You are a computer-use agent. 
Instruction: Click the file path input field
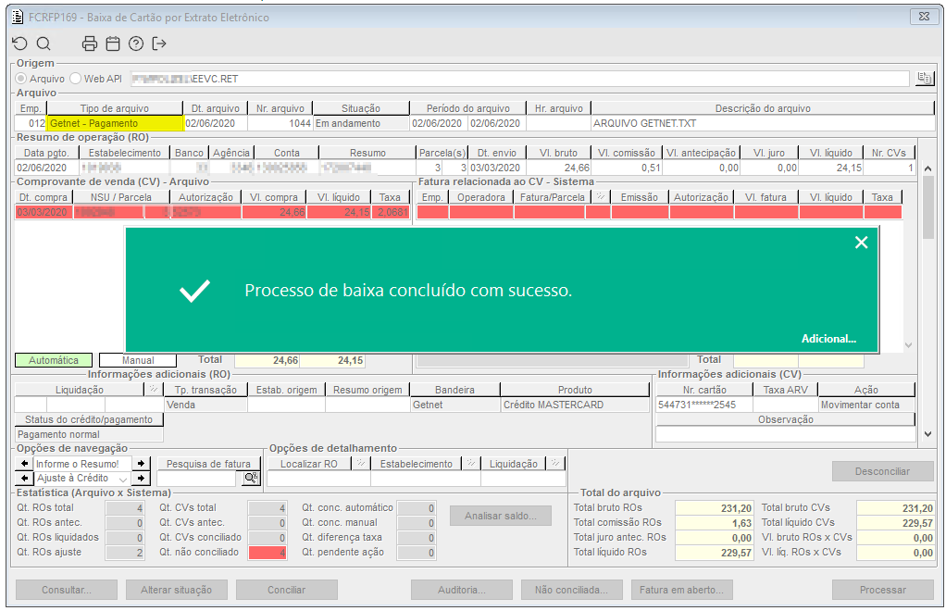519,79
